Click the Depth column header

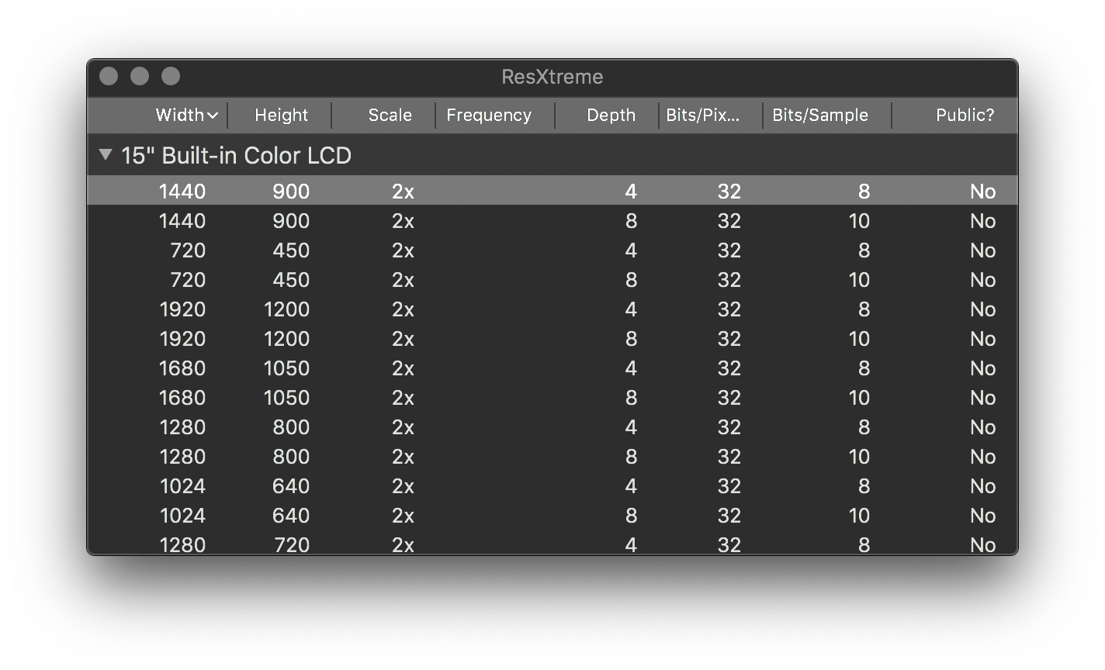coord(611,116)
